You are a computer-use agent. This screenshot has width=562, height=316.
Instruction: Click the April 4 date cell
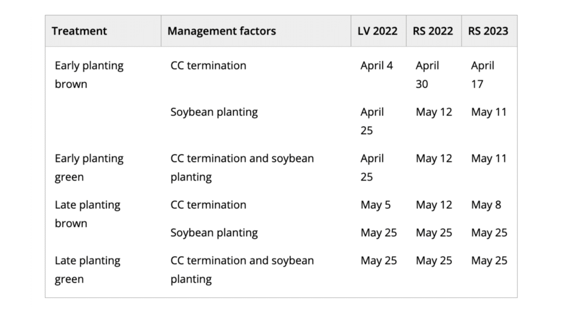[x=376, y=66]
